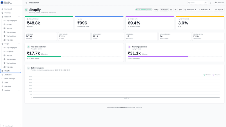Toggle First-time series in chart legend
The image size is (226, 127).
coord(207,75)
